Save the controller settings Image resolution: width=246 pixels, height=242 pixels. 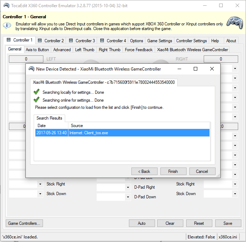pyautogui.click(x=228, y=223)
